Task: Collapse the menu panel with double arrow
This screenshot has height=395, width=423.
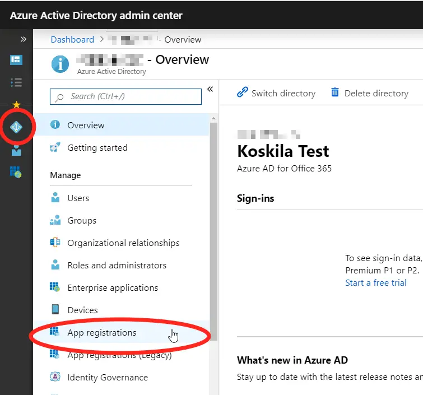Action: tap(210, 89)
